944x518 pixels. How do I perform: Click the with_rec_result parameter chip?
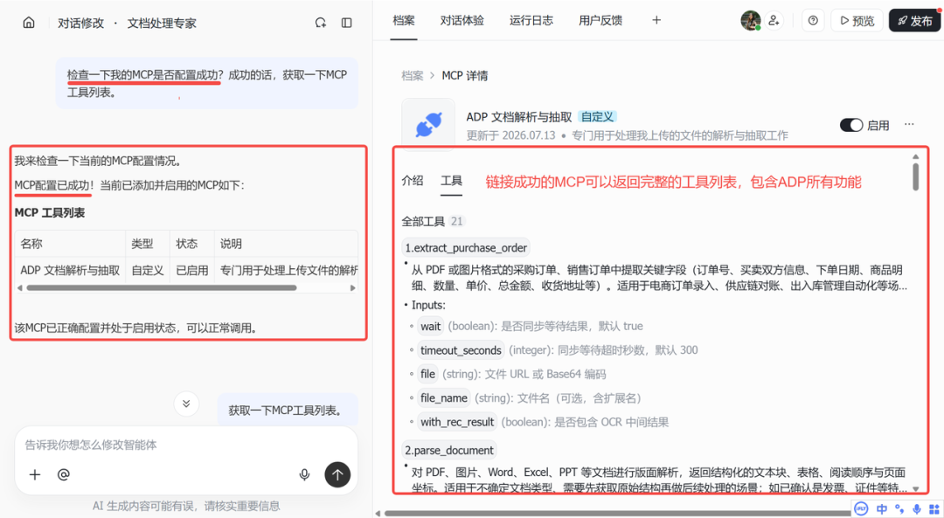[457, 422]
